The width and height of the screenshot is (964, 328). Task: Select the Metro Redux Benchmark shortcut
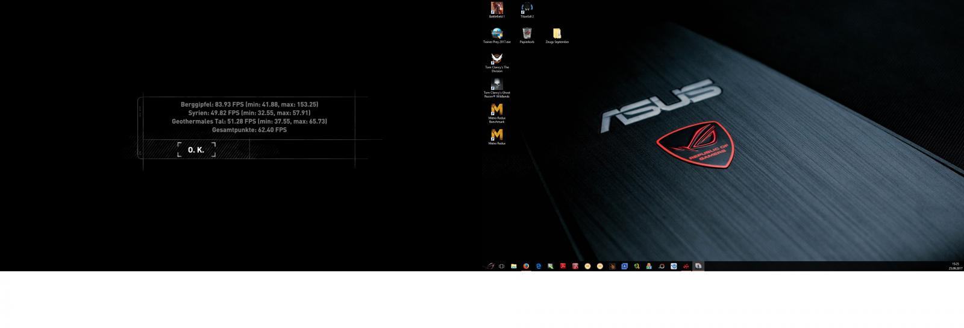click(496, 113)
